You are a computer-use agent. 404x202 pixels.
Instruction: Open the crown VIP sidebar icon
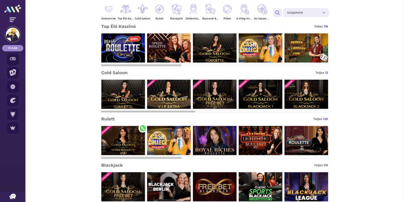pos(13,128)
